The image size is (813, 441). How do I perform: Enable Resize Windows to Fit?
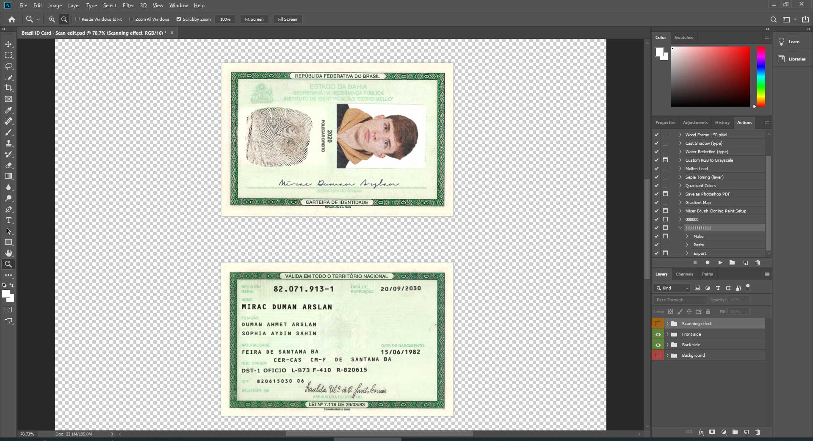coord(78,19)
